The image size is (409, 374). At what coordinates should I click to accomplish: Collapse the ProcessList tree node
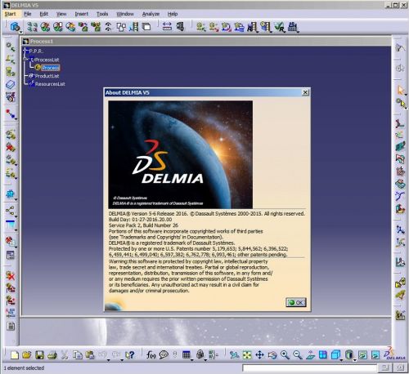pyautogui.click(x=25, y=59)
